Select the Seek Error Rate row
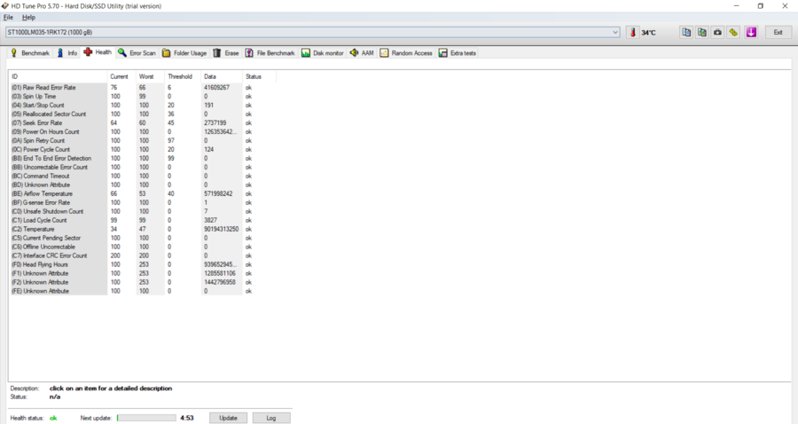The height and width of the screenshot is (424, 798). 143,122
